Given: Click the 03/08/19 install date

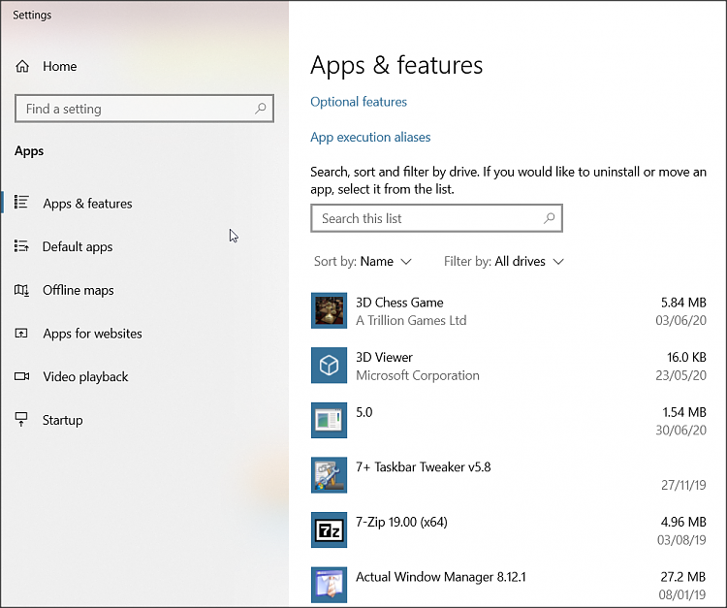Looking at the screenshot, I should pos(681,540).
